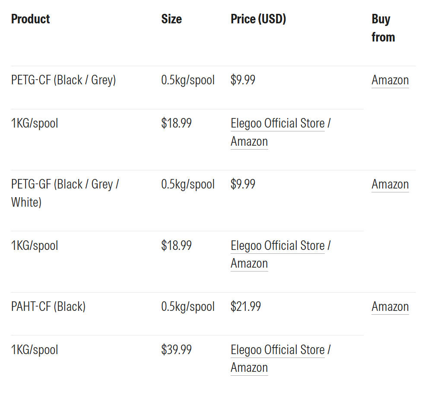Screen dimensions: 425x393
Task: Click the Price (USD) column header
Action: pyautogui.click(x=258, y=19)
